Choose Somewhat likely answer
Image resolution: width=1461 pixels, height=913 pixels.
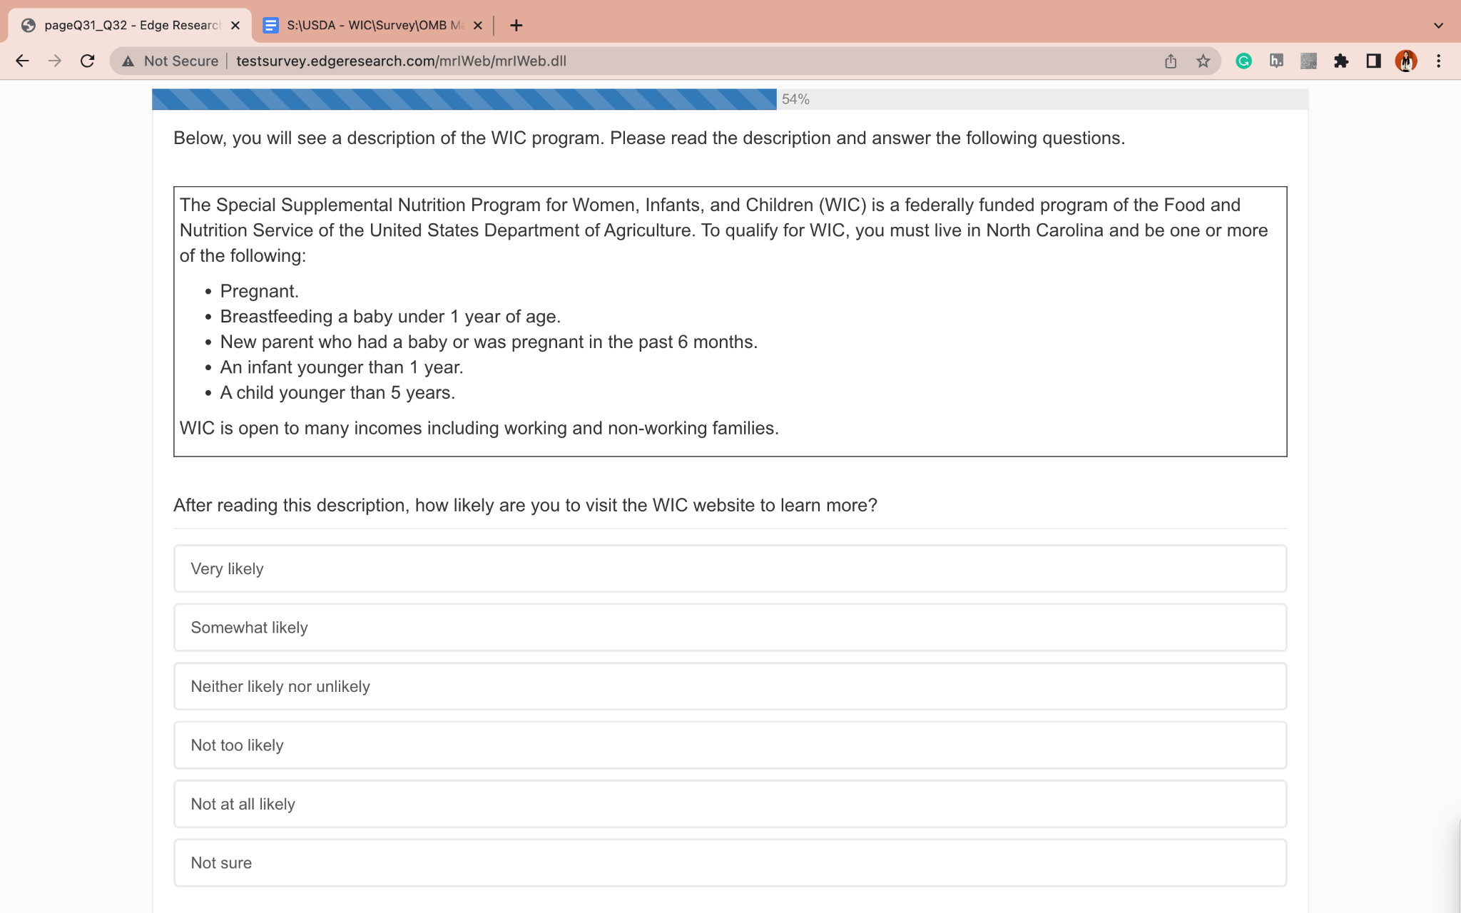click(730, 628)
